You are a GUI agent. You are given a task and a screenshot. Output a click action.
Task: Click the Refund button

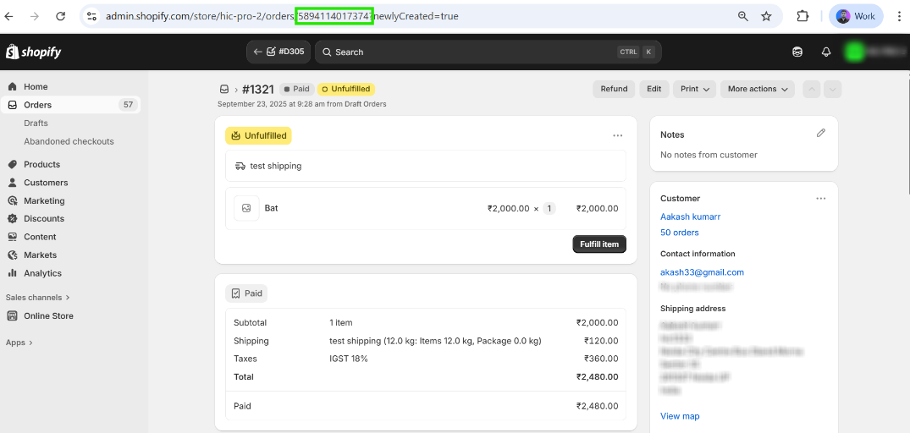tap(614, 89)
